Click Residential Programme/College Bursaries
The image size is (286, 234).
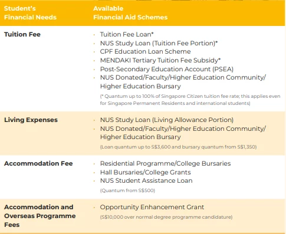click(x=165, y=163)
